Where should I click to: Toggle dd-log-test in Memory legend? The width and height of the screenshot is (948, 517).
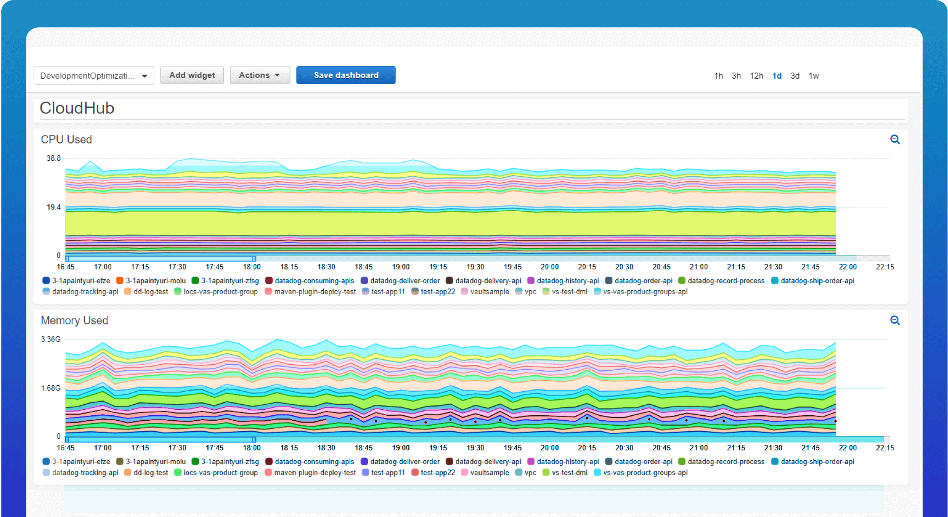pyautogui.click(x=146, y=472)
